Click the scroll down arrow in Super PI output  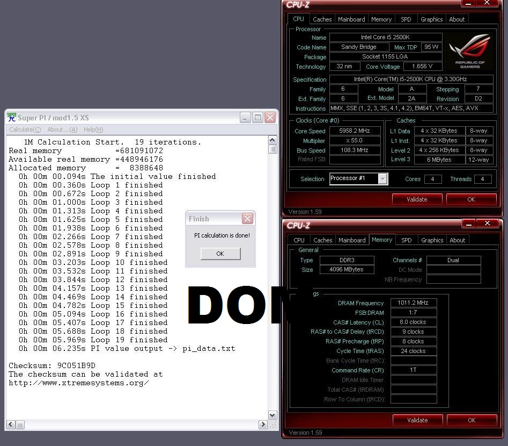273,415
